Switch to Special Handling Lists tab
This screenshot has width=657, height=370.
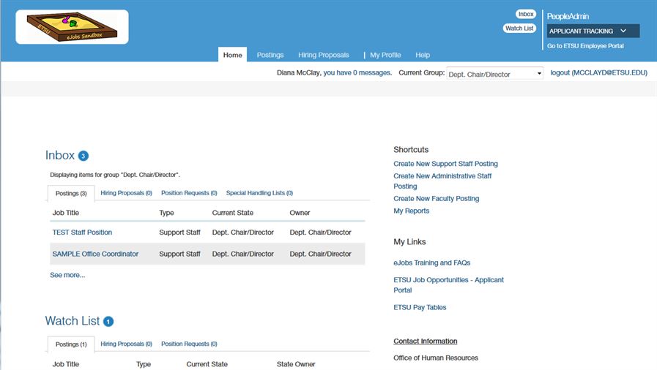(x=259, y=193)
